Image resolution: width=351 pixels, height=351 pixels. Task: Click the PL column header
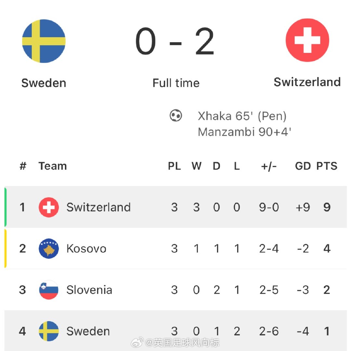pos(175,166)
